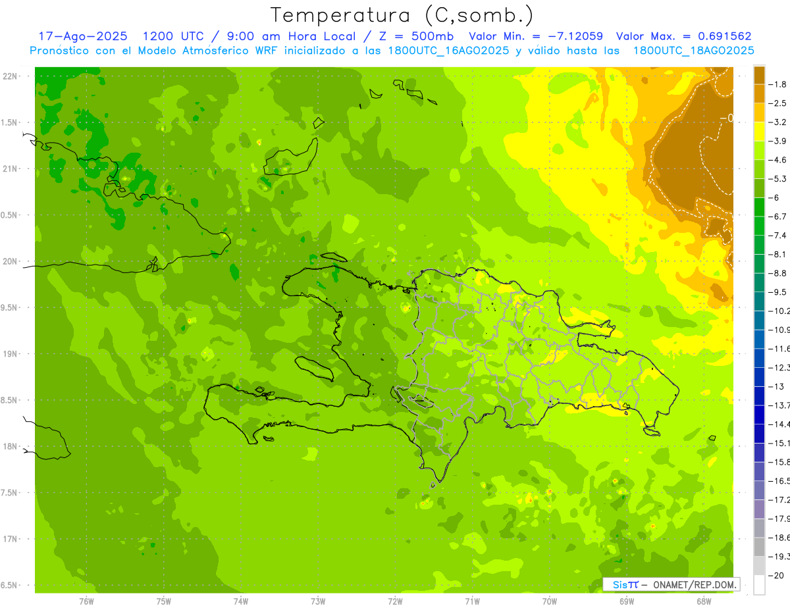Click the '71W' longitude axis label
This screenshot has width=790, height=610.
click(472, 601)
